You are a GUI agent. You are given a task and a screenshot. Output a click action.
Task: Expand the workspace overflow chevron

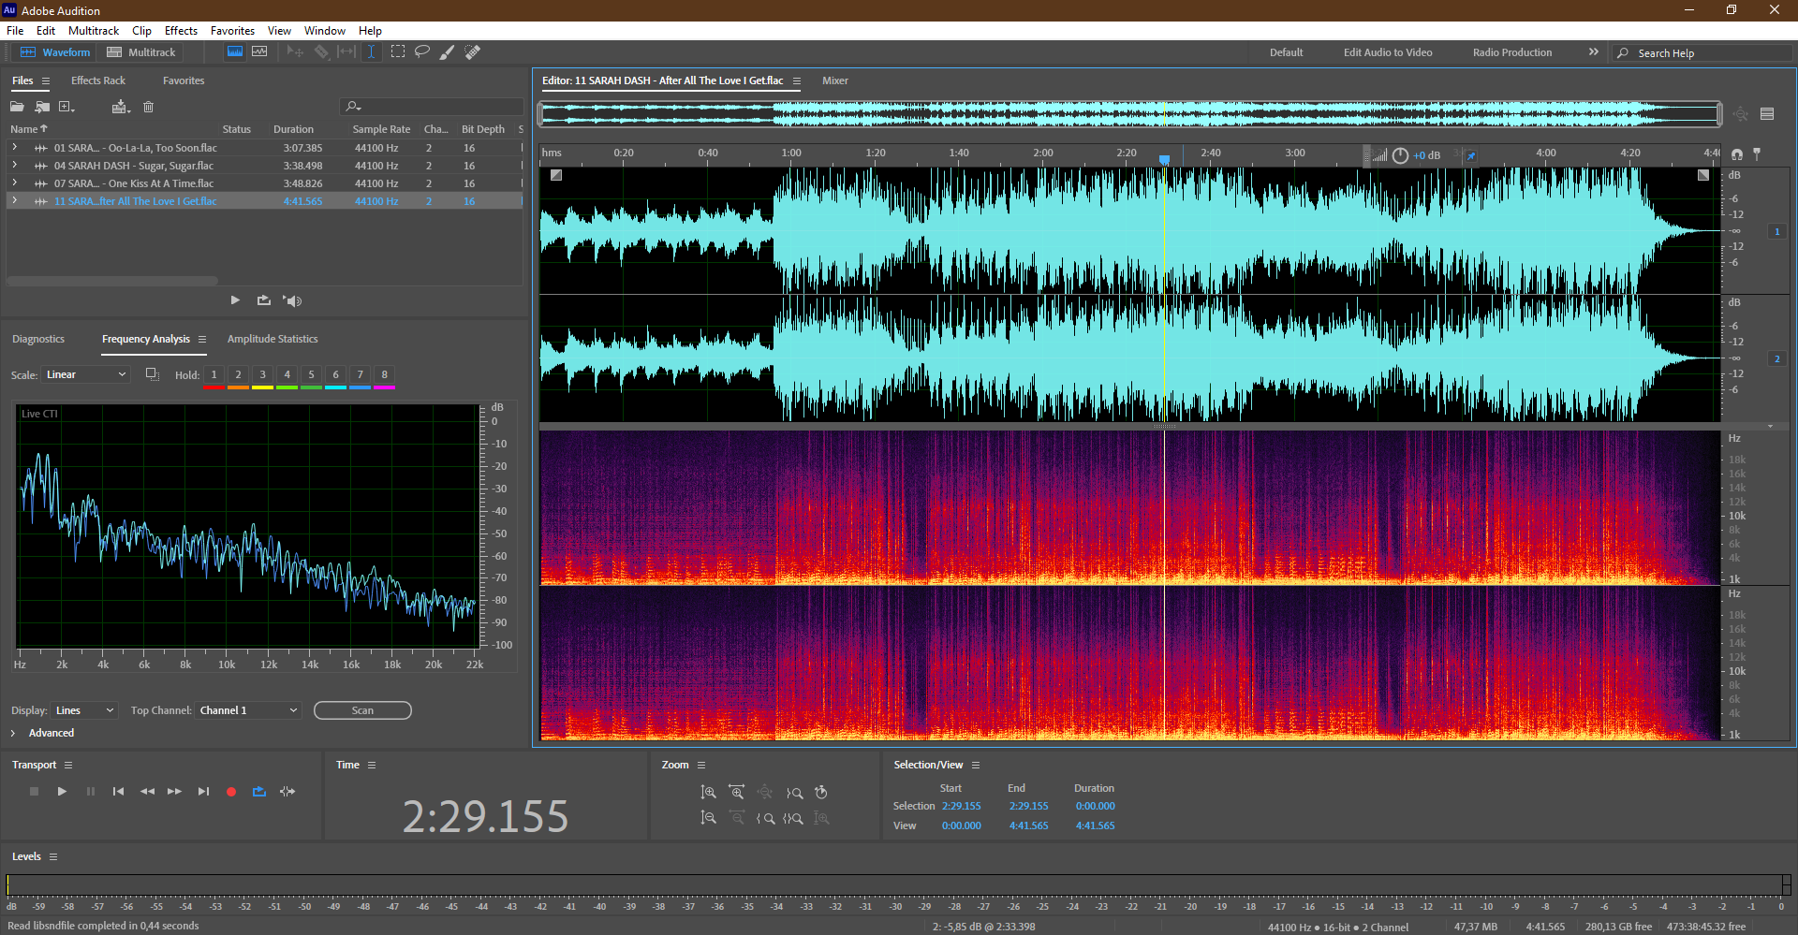(1593, 52)
